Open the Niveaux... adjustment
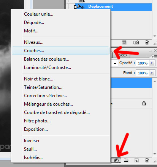This screenshot has height=167, width=157. 33,42
